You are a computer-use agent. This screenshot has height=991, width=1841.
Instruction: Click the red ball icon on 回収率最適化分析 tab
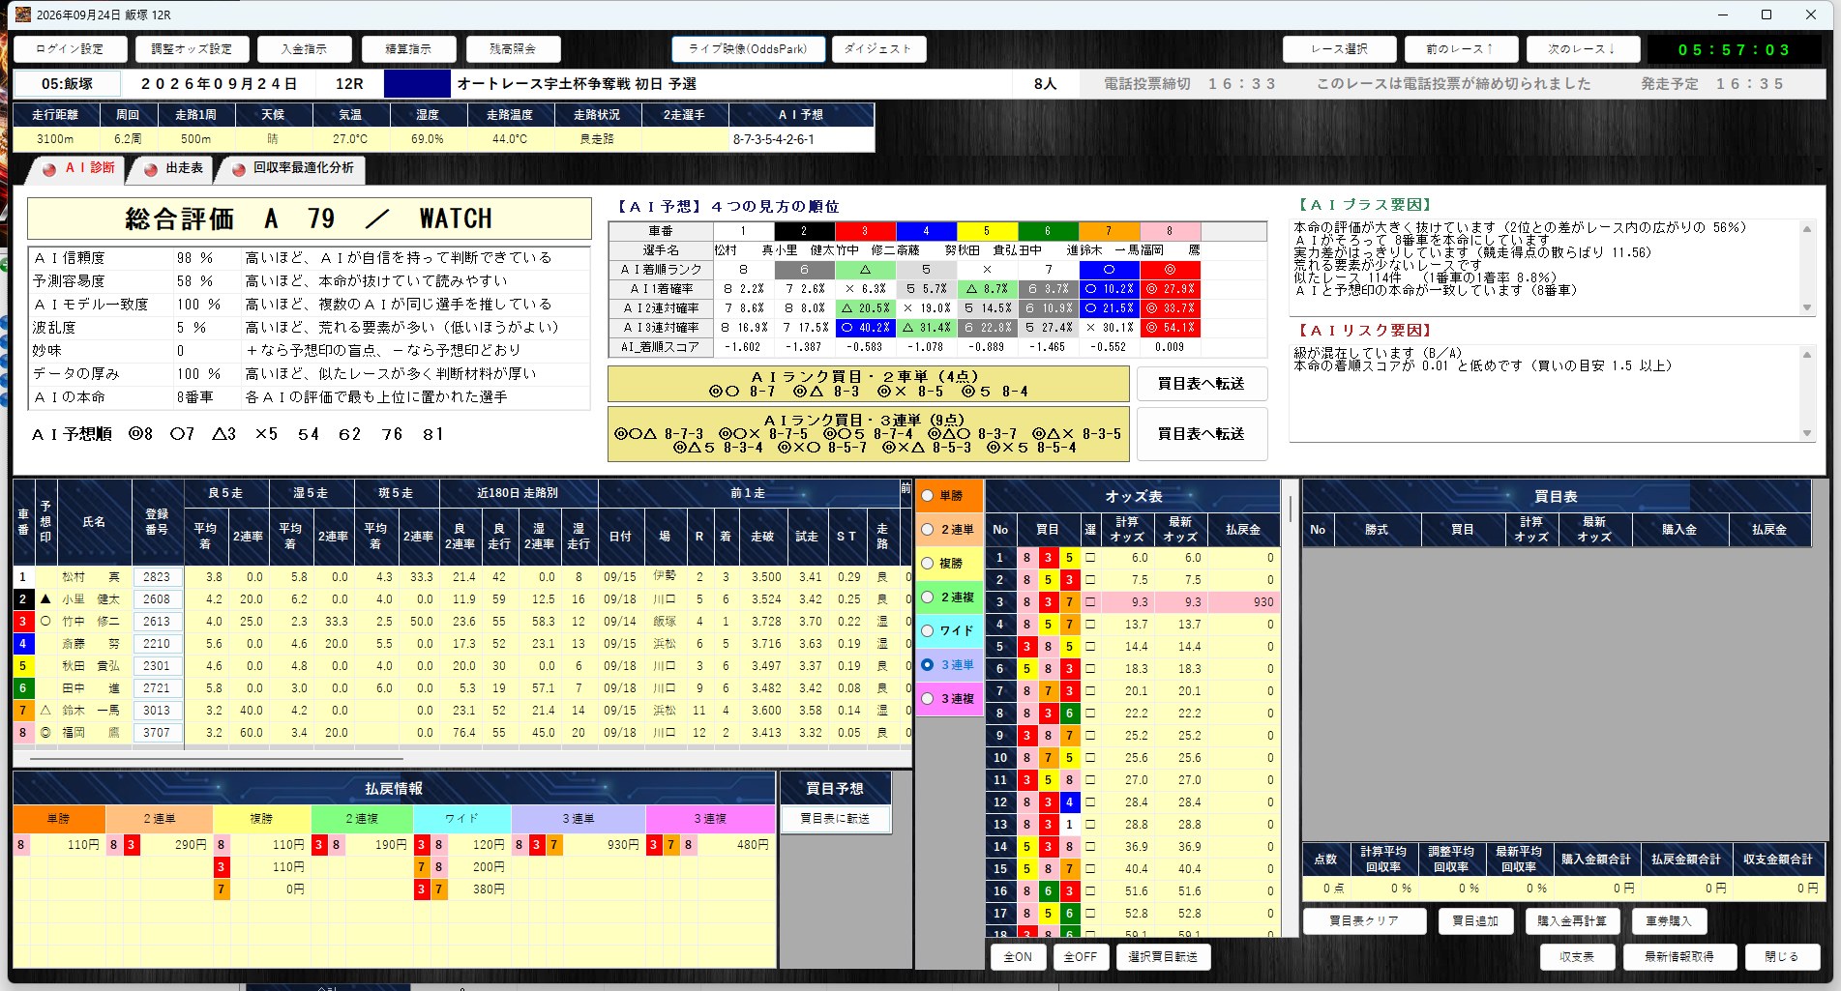238,169
